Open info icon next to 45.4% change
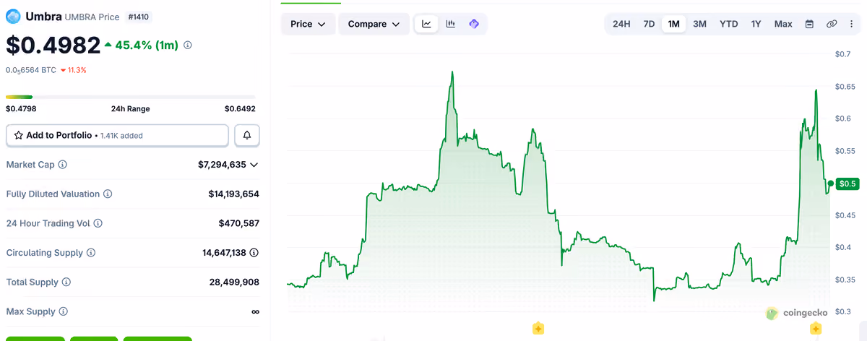Viewport: 867px width, 341px height. [188, 45]
